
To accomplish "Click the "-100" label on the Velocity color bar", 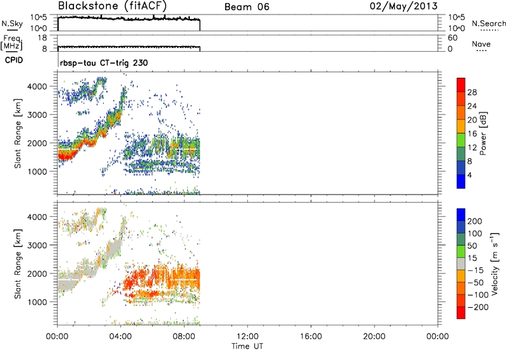I will 478,295.
